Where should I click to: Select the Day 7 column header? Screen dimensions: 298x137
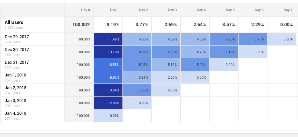point(288,10)
